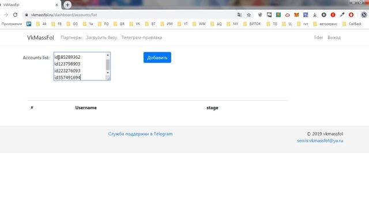The height and width of the screenshot is (207, 369).
Task: Open Служба поддержки в Telegram link
Action: pos(140,134)
